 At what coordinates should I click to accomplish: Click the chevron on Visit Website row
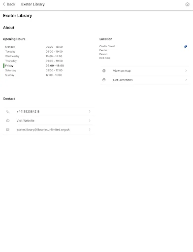[90, 121]
